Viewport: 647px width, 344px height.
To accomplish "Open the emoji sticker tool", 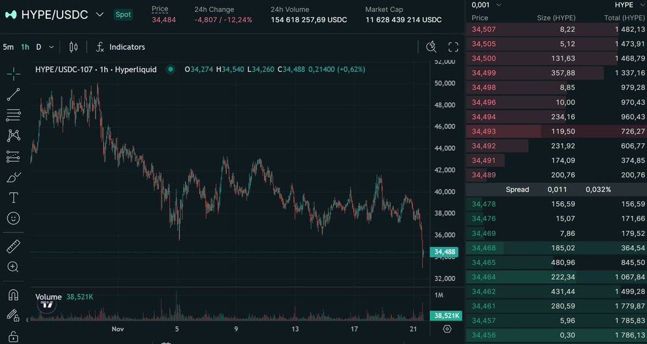I will point(13,218).
